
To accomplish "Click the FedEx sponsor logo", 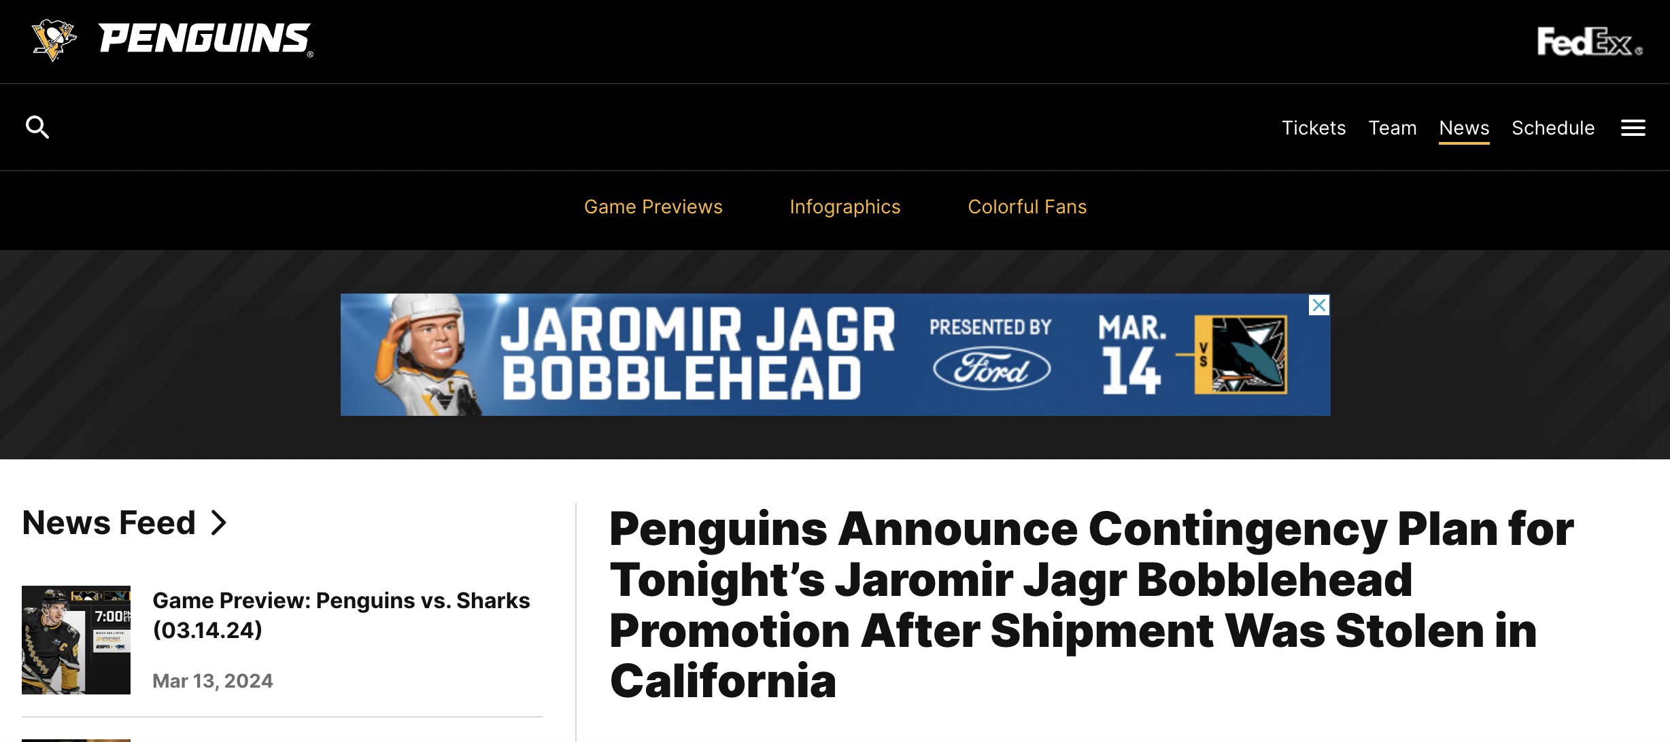I will [x=1589, y=42].
